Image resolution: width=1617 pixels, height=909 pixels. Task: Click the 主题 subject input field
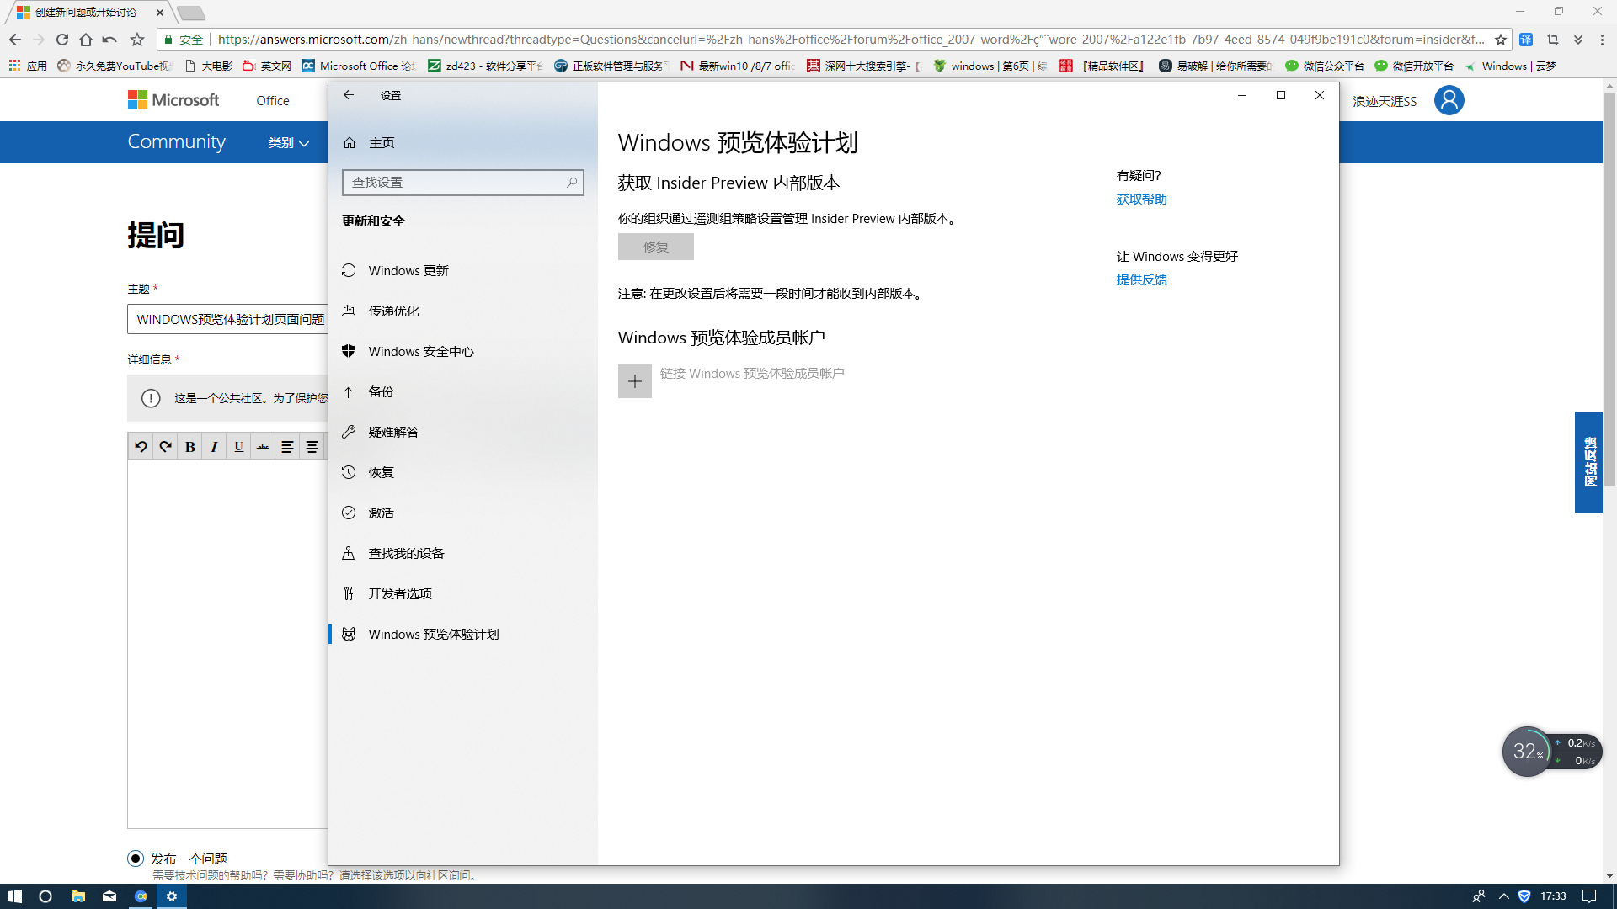click(x=227, y=320)
